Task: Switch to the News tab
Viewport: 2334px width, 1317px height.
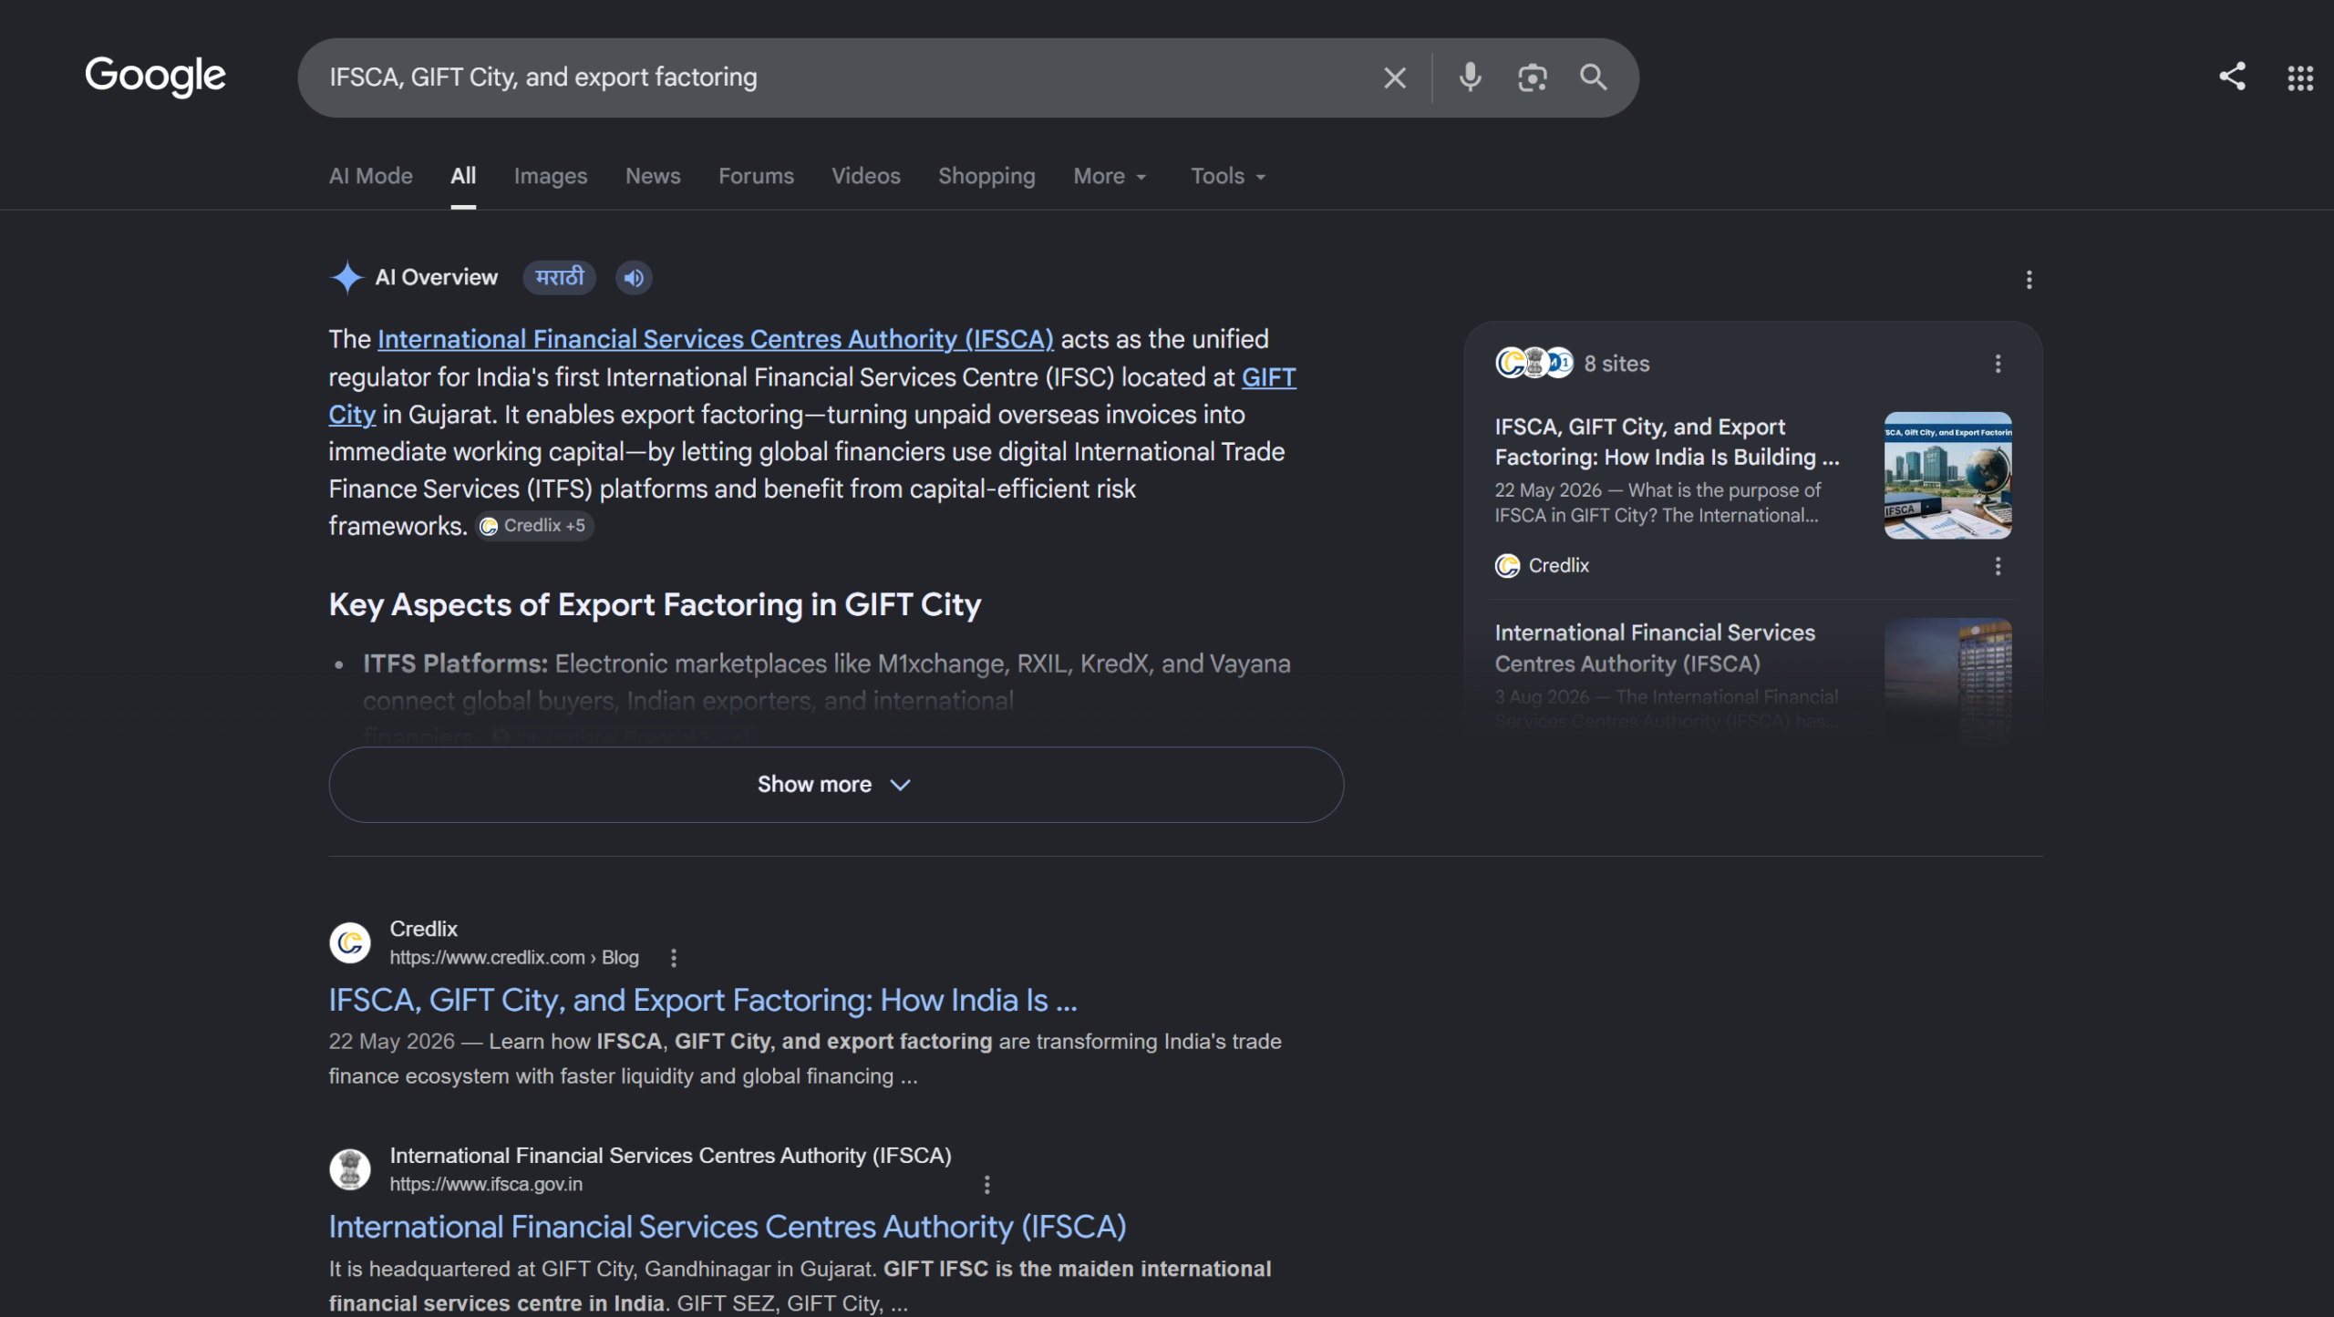Action: [x=653, y=176]
